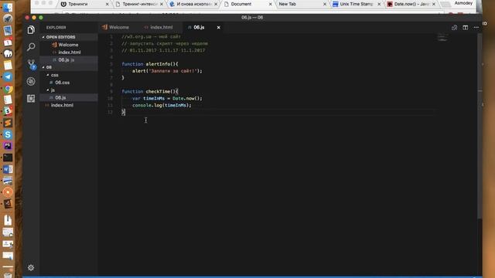Click the EXPLORER panel header
The image size is (495, 278).
point(56,28)
